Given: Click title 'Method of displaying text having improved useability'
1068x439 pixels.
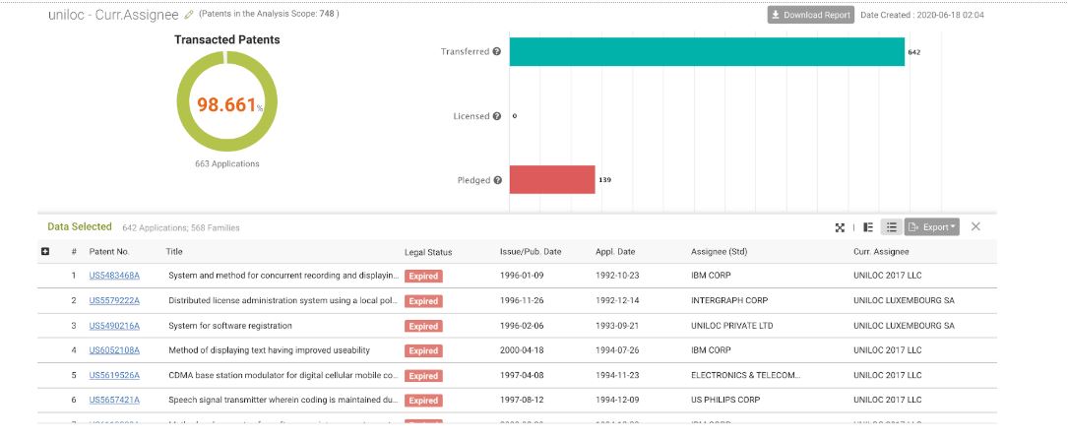Looking at the screenshot, I should point(269,349).
